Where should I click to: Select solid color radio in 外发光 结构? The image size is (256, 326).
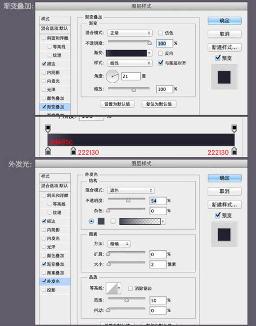(x=91, y=221)
